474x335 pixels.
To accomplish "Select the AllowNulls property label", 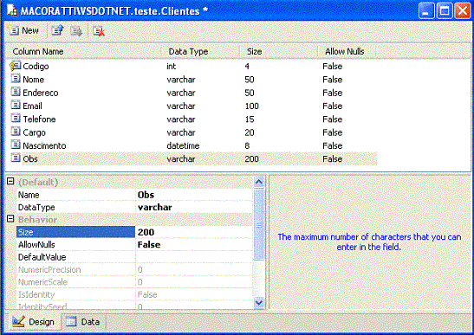I will tap(75, 244).
